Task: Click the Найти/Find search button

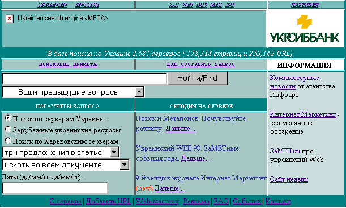Action: (197, 78)
